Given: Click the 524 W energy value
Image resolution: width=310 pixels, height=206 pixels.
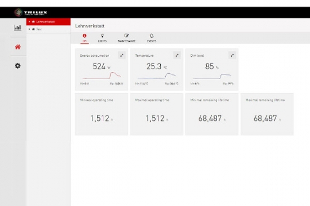Looking at the screenshot, I should (102, 66).
